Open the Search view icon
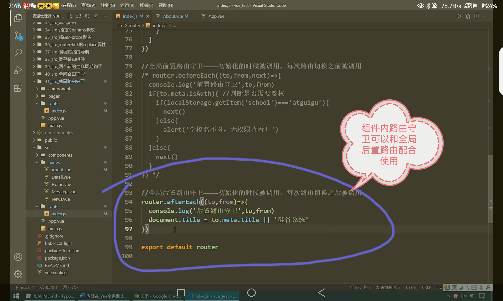The height and width of the screenshot is (301, 503). tap(18, 53)
